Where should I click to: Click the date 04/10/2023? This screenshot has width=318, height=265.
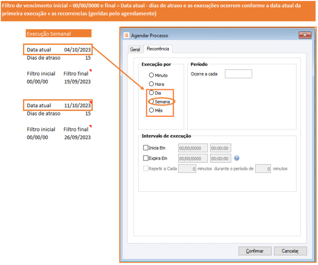click(77, 50)
